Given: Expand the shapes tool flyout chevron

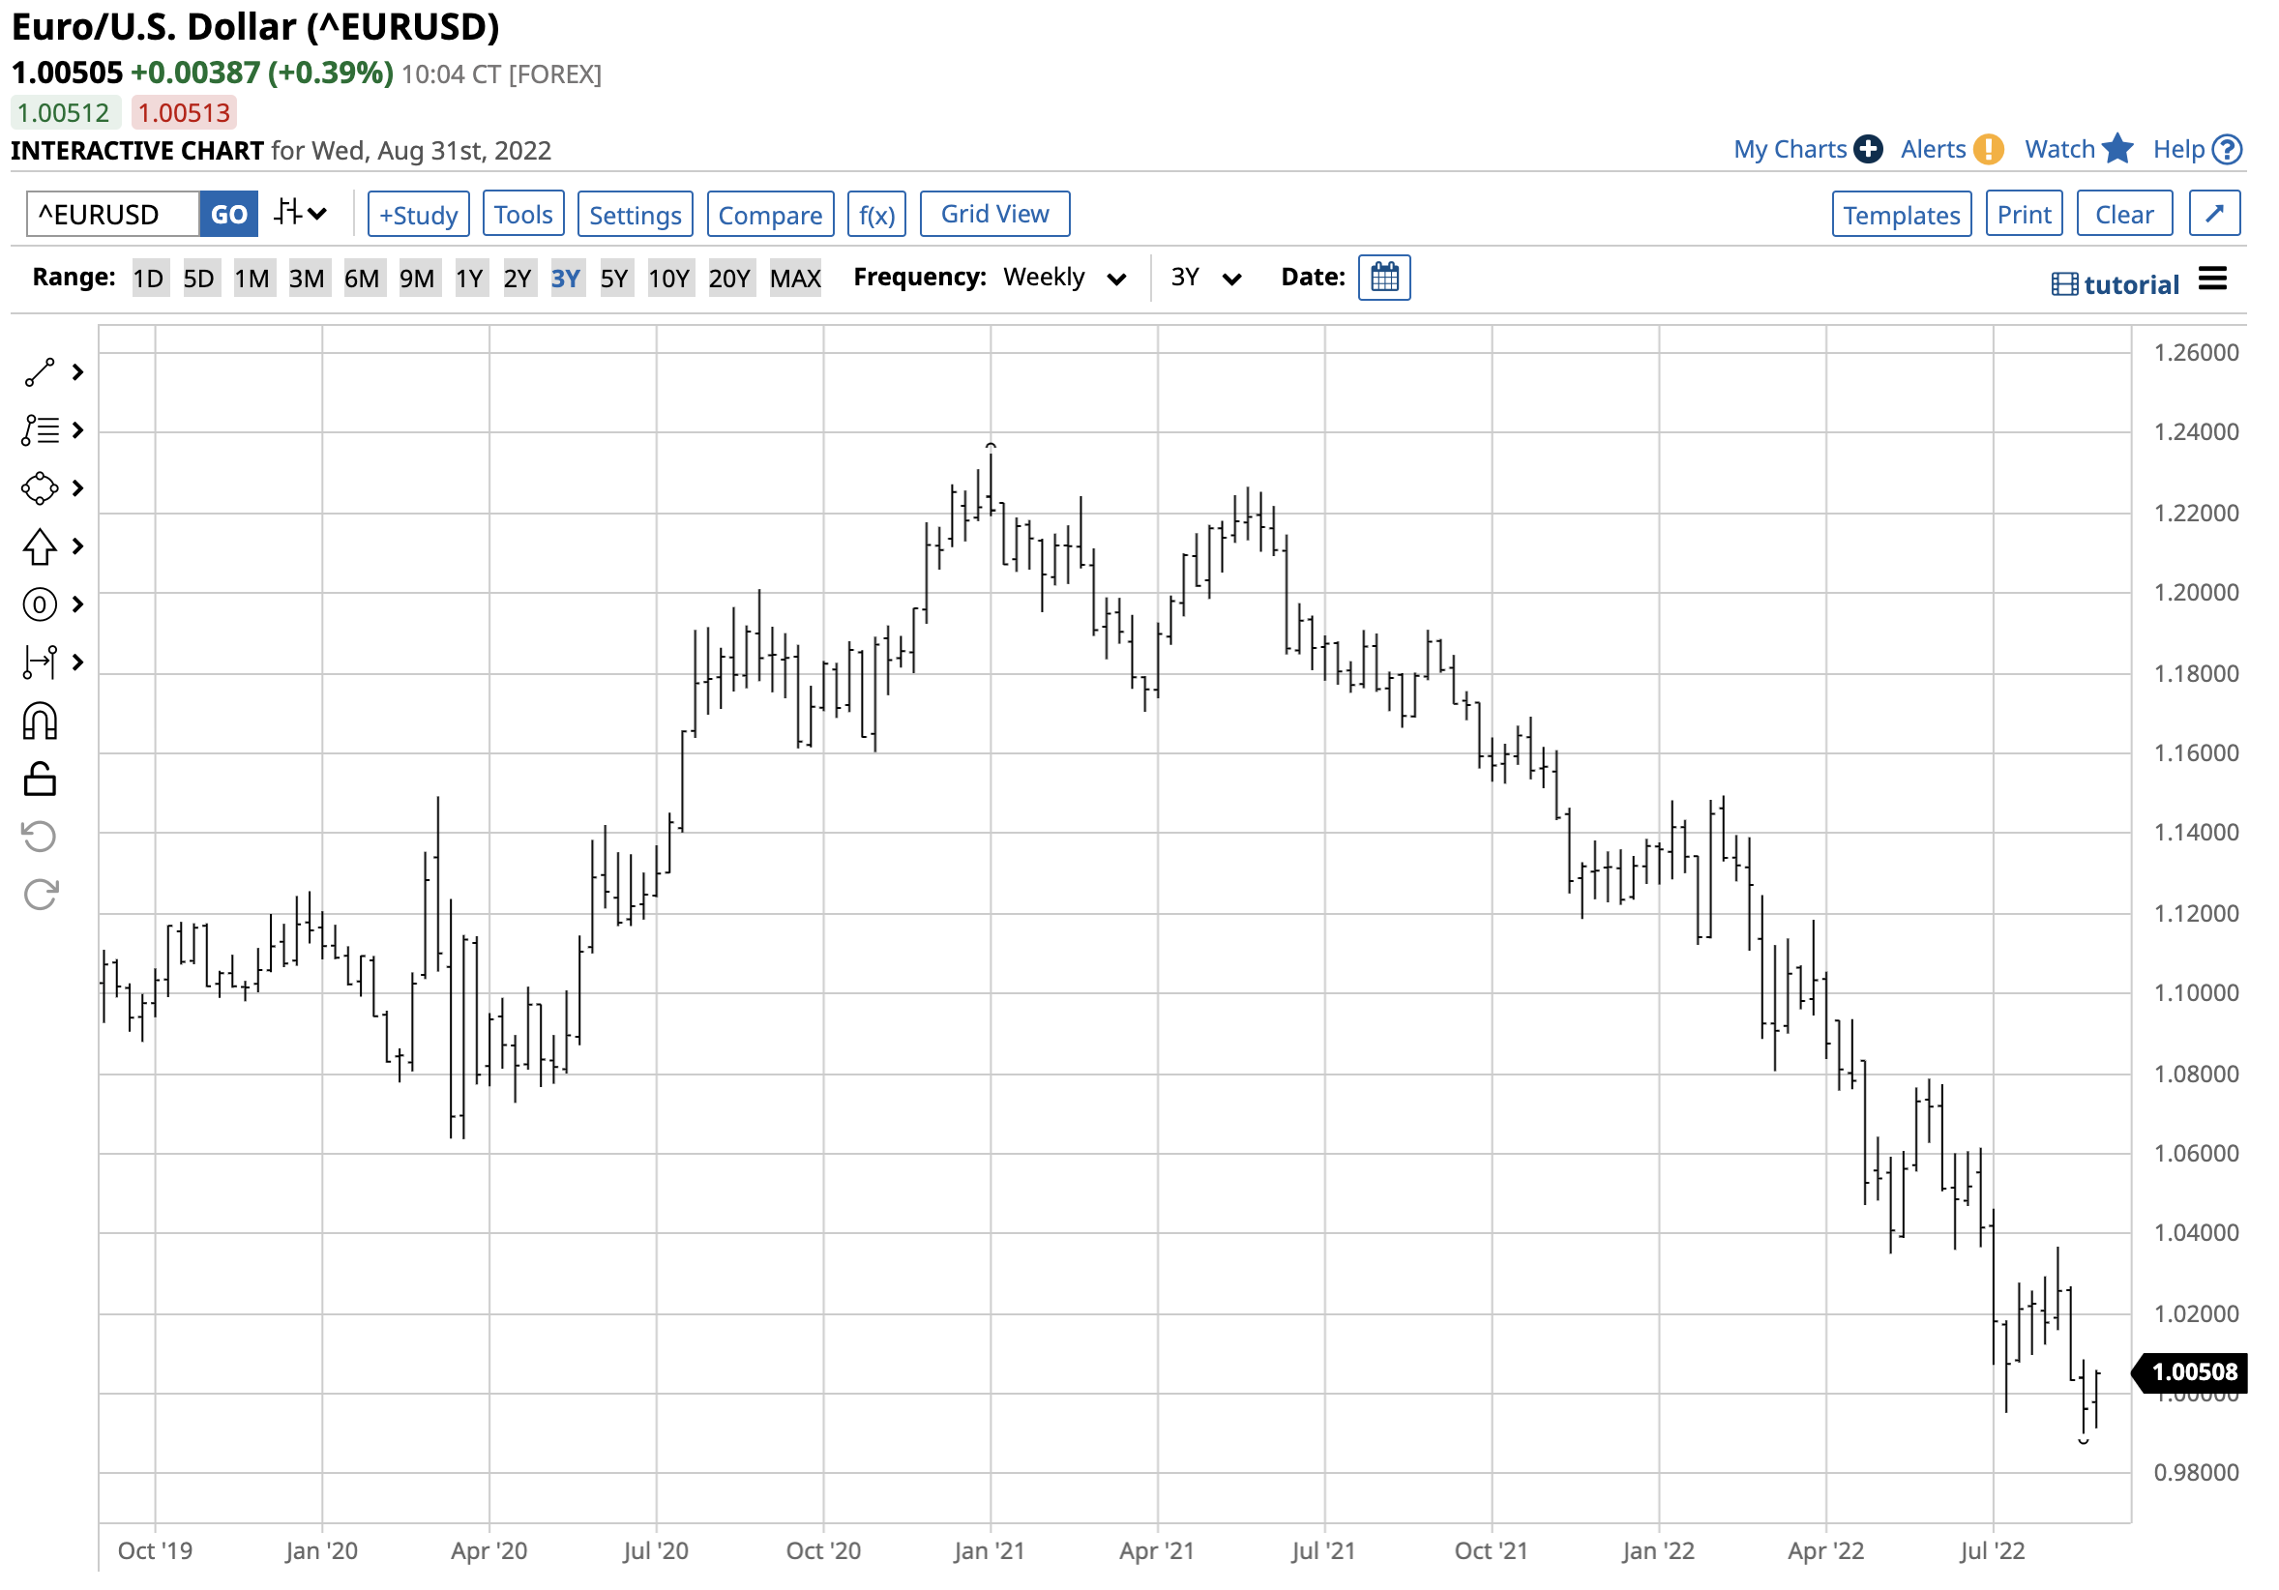Looking at the screenshot, I should [x=78, y=489].
